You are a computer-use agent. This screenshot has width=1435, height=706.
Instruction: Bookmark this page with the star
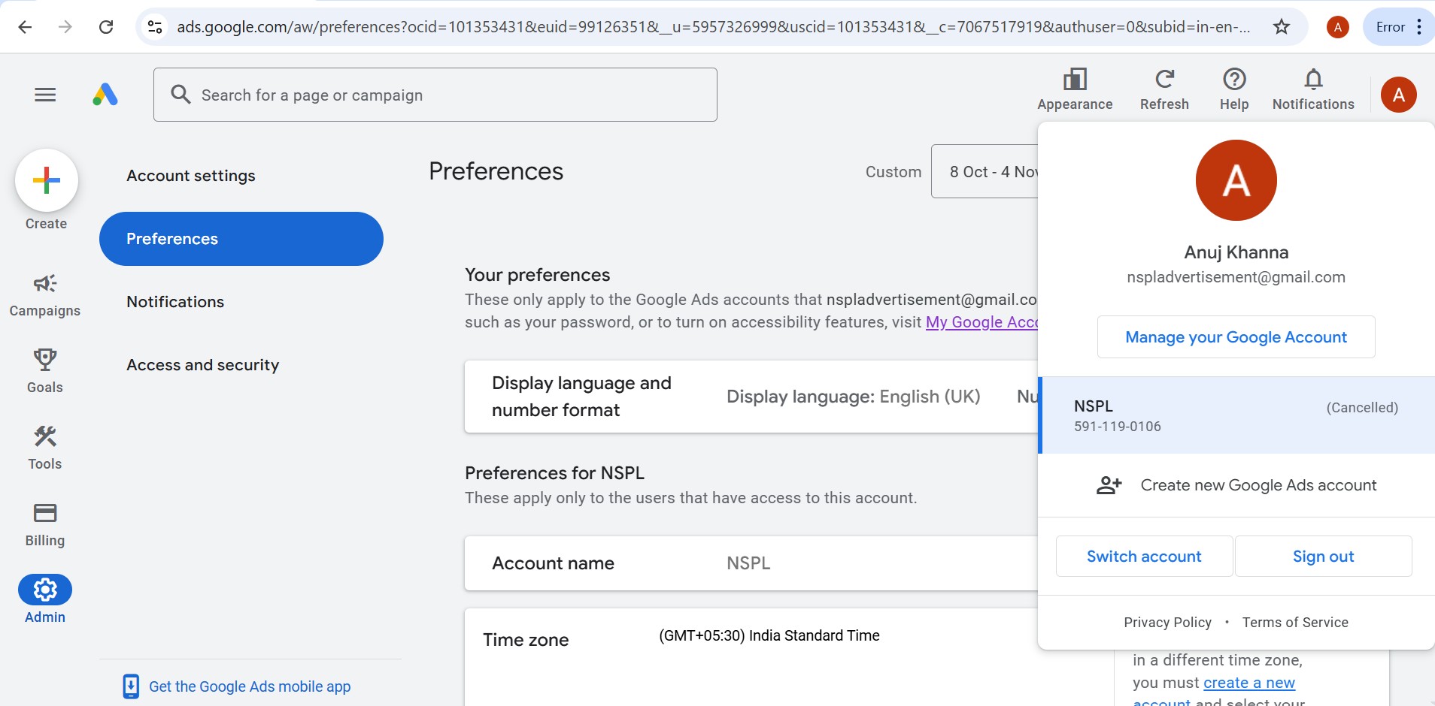(1282, 27)
